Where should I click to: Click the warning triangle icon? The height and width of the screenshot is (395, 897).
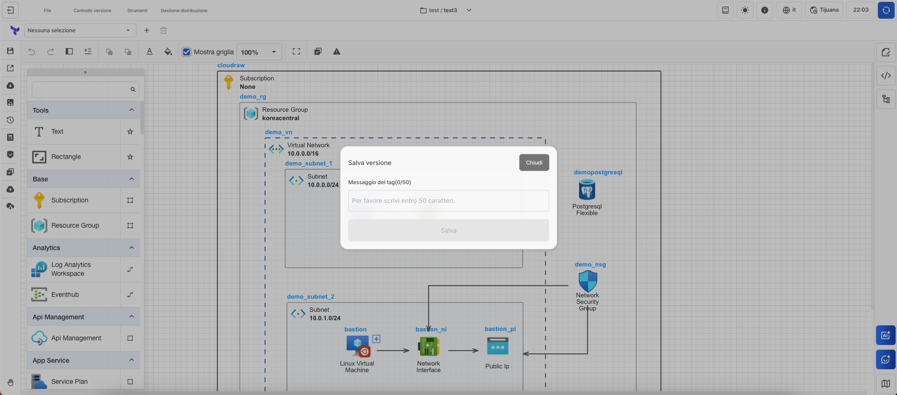tap(337, 52)
